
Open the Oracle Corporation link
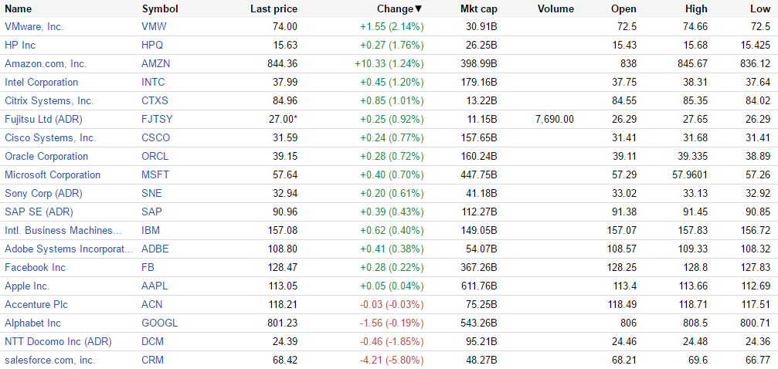coord(46,156)
